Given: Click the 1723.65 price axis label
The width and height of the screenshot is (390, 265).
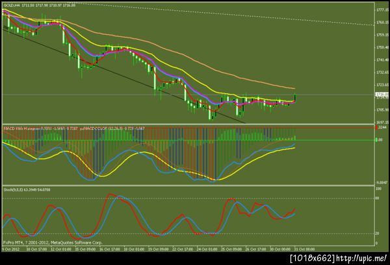Looking at the screenshot, I should click(x=382, y=85).
